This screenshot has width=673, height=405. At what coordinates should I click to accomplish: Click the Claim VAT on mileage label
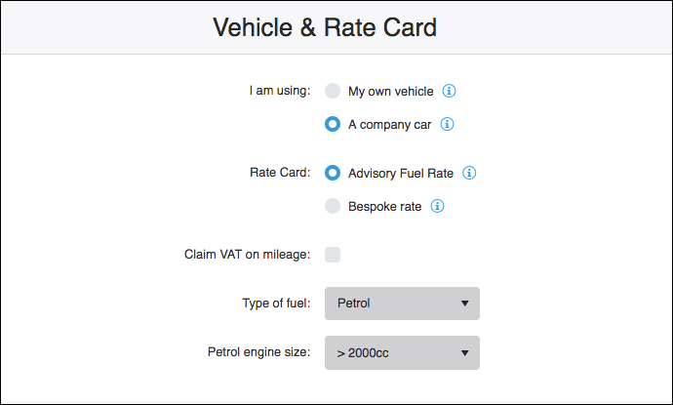tap(247, 255)
